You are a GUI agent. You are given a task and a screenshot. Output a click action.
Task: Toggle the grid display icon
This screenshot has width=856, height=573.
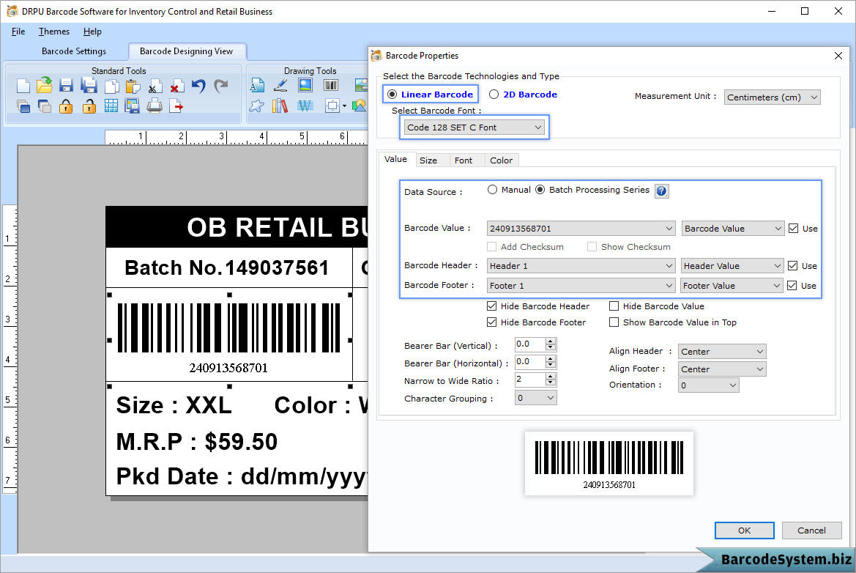coord(111,106)
